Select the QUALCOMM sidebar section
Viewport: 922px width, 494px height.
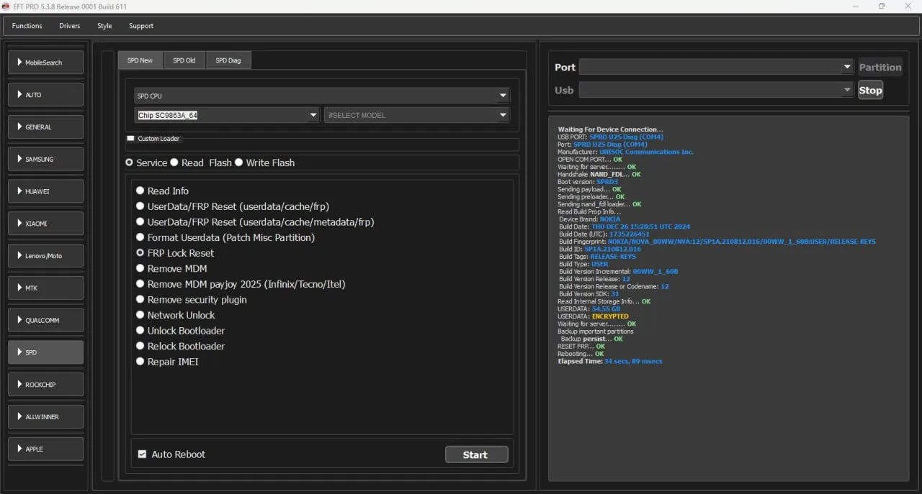pyautogui.click(x=45, y=320)
